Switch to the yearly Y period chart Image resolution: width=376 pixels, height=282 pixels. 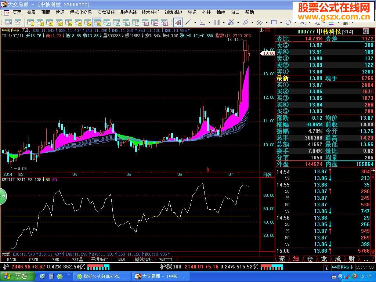(x=136, y=22)
